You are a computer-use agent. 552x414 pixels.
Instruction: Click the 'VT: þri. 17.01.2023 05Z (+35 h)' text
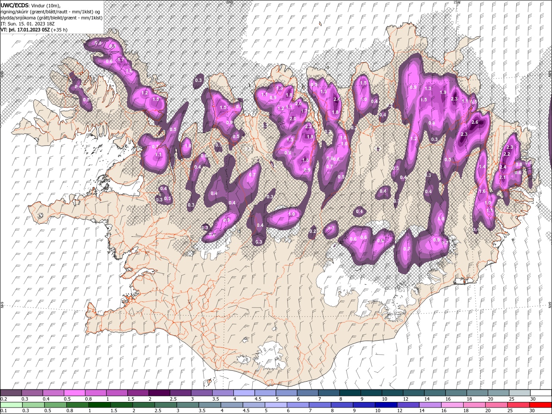tap(34, 30)
